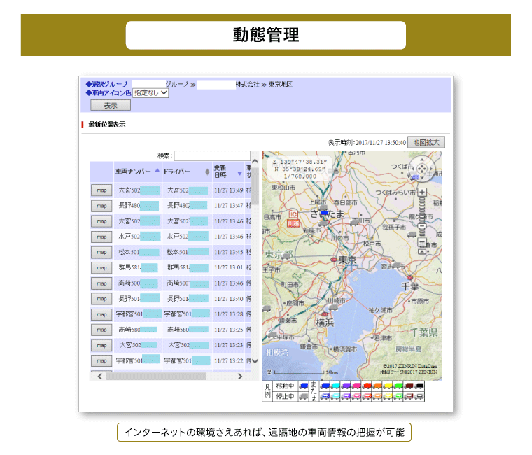Open the 車両アイコン色 dropdown
532x455 pixels.
(x=150, y=92)
